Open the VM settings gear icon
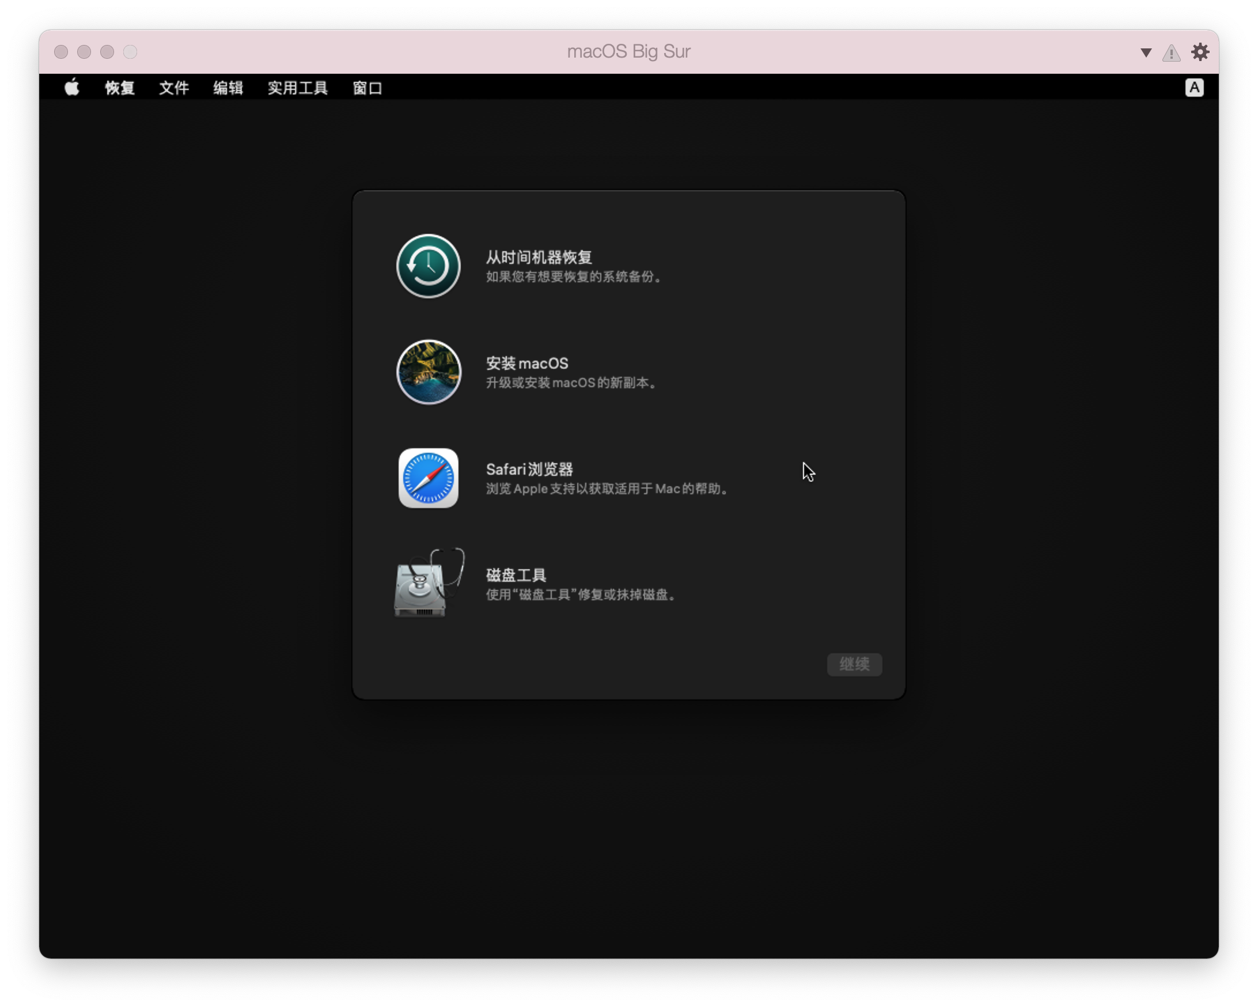Screen dimensions: 1258x1007 [x=1200, y=51]
